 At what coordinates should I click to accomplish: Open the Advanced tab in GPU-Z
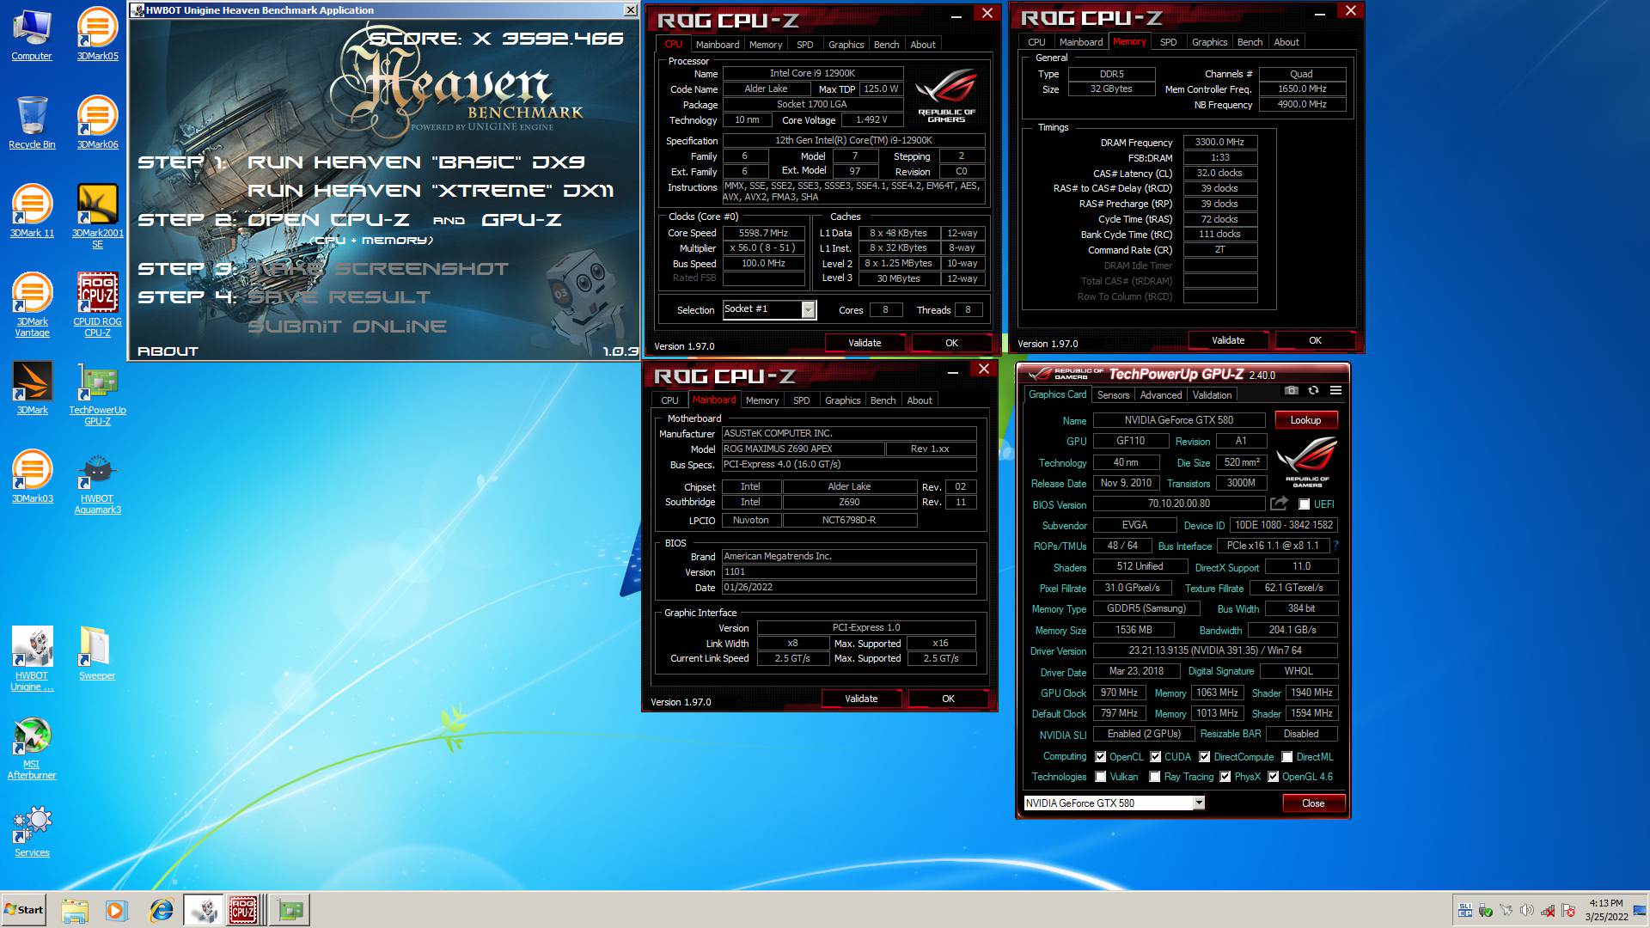coord(1160,395)
